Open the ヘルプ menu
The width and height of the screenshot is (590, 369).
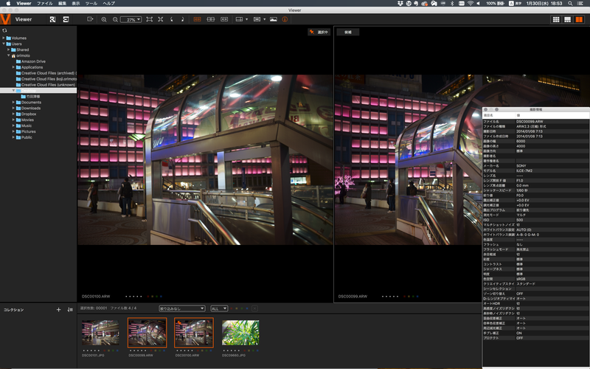click(108, 4)
